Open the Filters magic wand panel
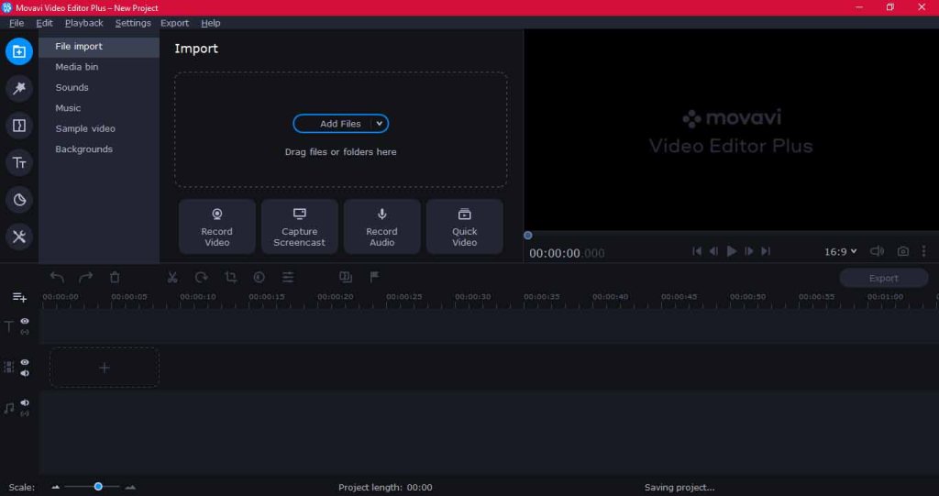This screenshot has width=939, height=496. tap(18, 88)
